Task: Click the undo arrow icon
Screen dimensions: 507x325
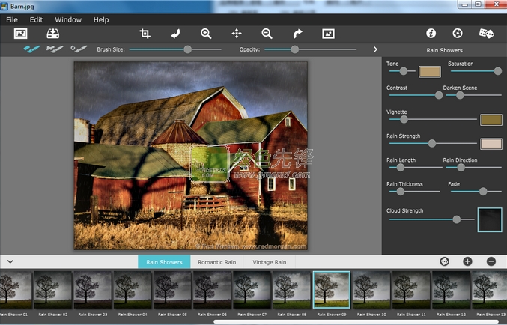Action: point(175,34)
